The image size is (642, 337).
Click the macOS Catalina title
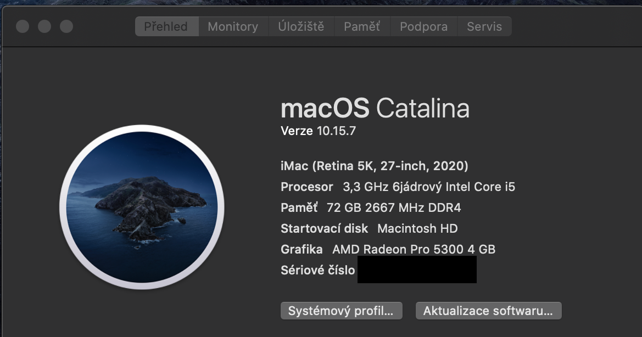375,108
